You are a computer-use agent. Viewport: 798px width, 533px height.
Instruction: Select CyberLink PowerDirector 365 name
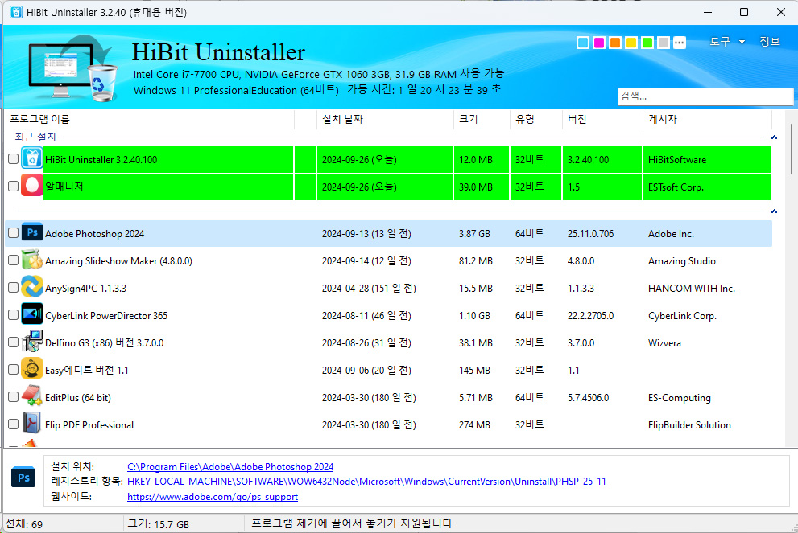click(106, 315)
